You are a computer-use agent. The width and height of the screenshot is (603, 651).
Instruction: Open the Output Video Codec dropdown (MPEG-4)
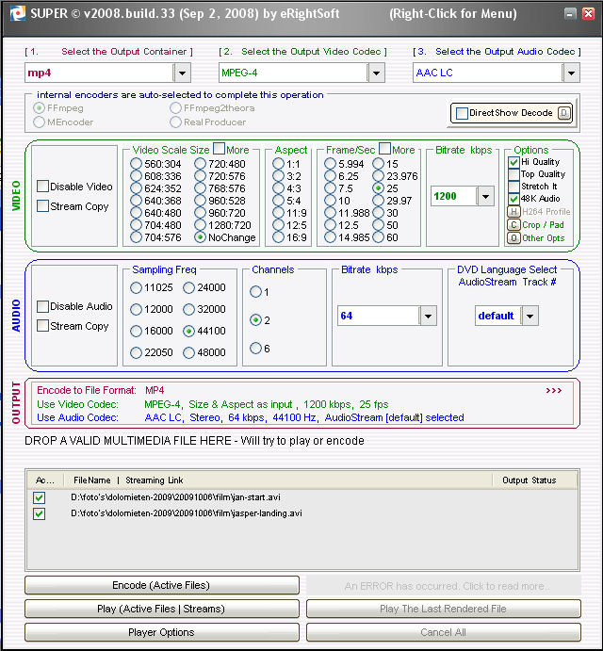click(376, 73)
